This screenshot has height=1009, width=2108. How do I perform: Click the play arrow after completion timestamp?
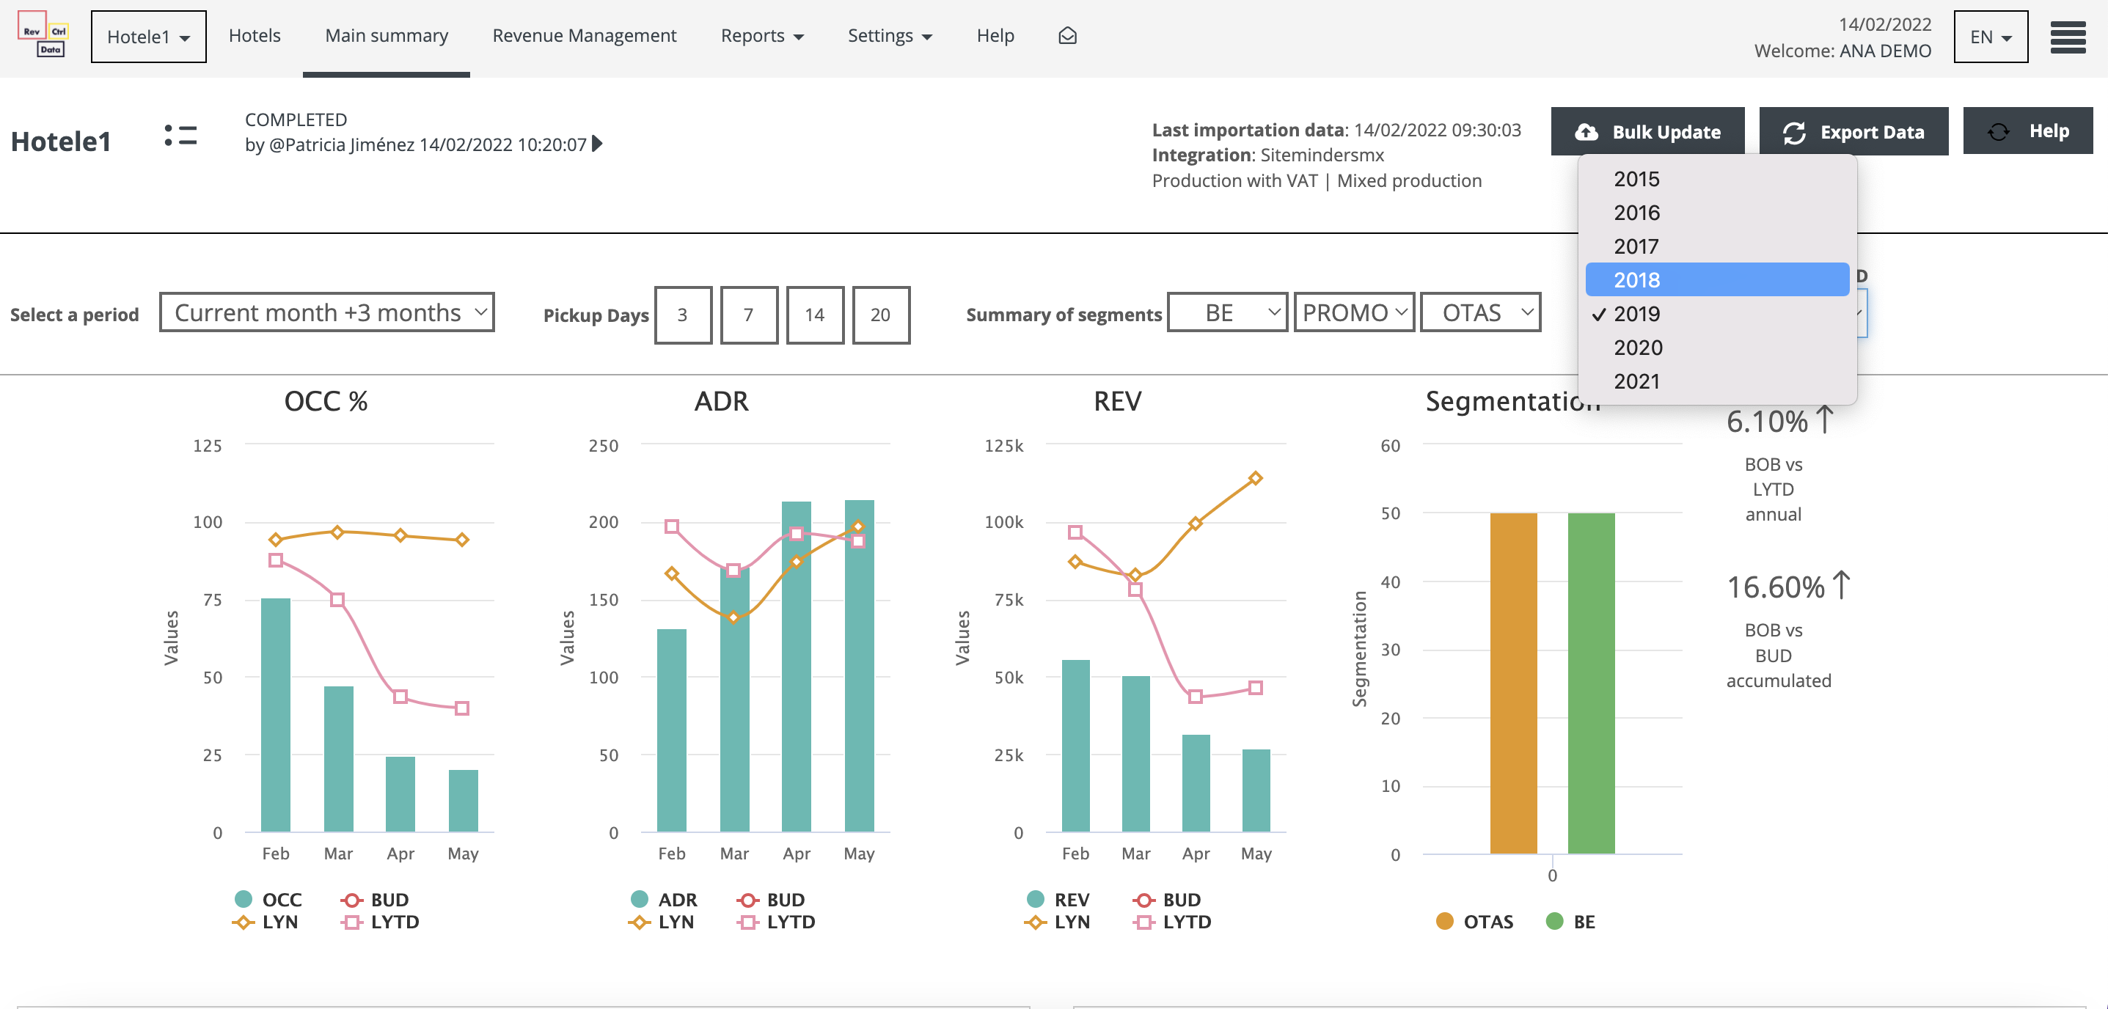[599, 144]
